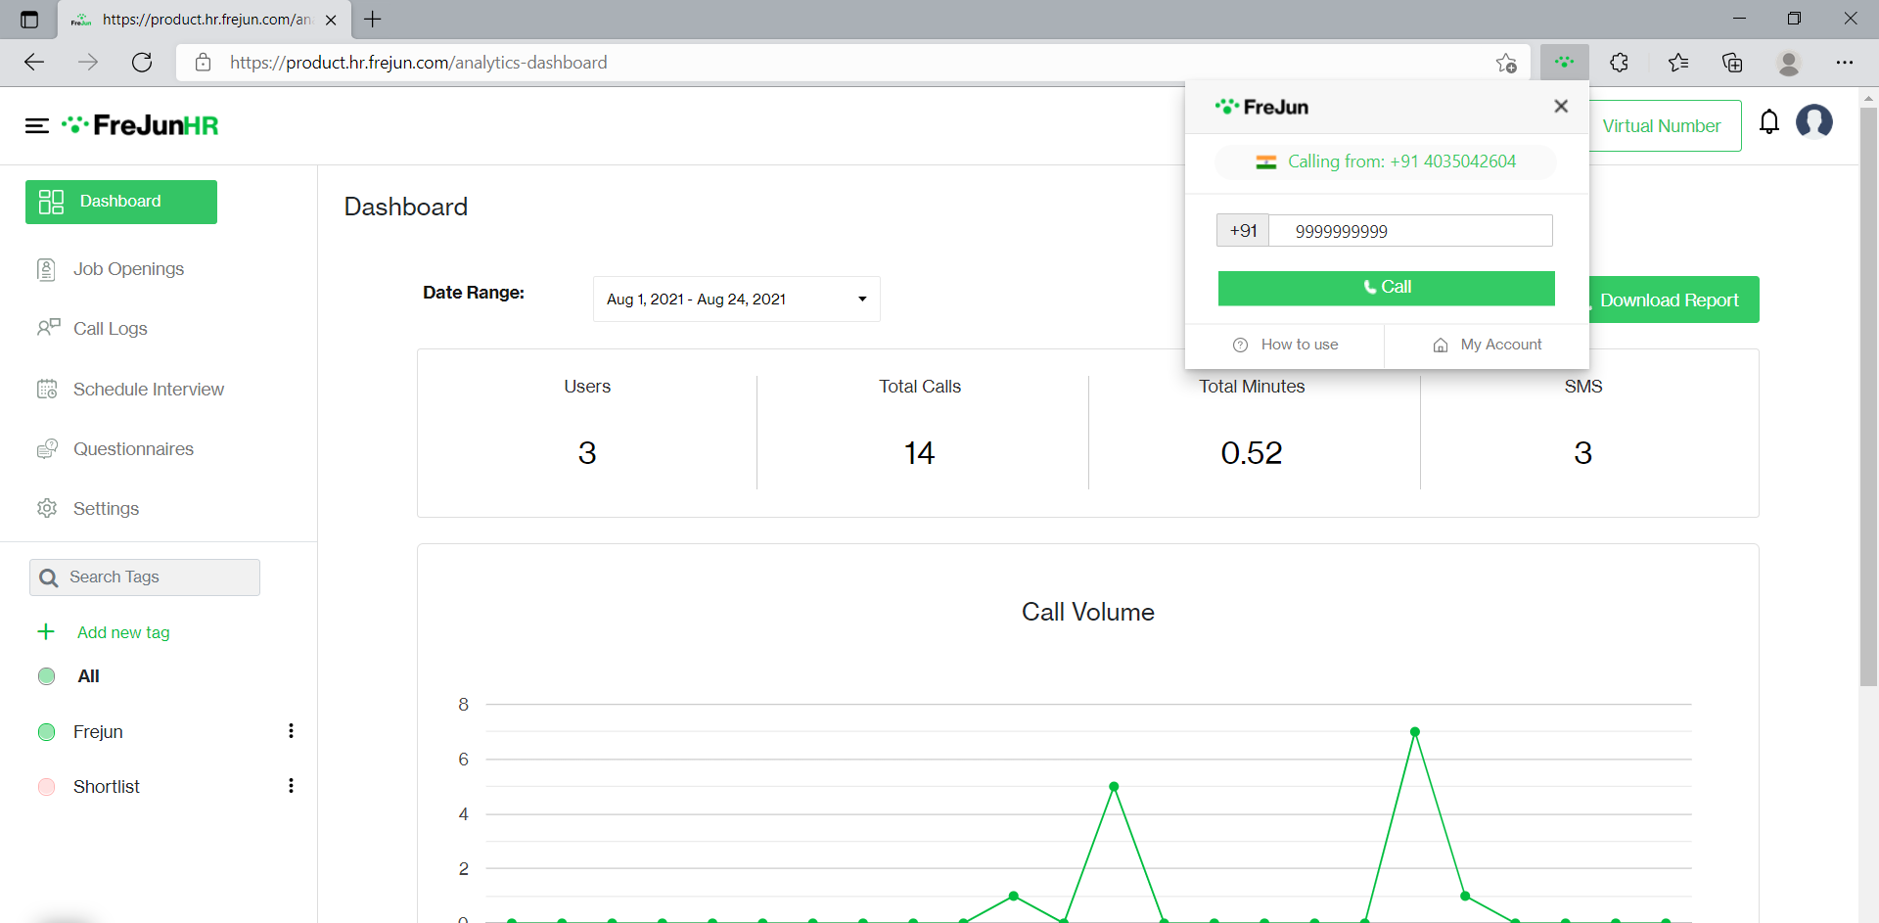
Task: Click the FreJun user profile avatar
Action: click(x=1815, y=122)
